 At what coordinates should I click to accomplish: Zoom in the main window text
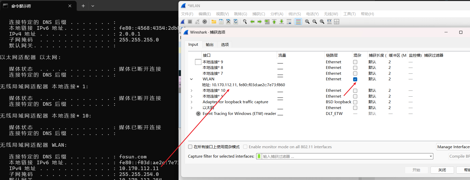[x=307, y=22]
